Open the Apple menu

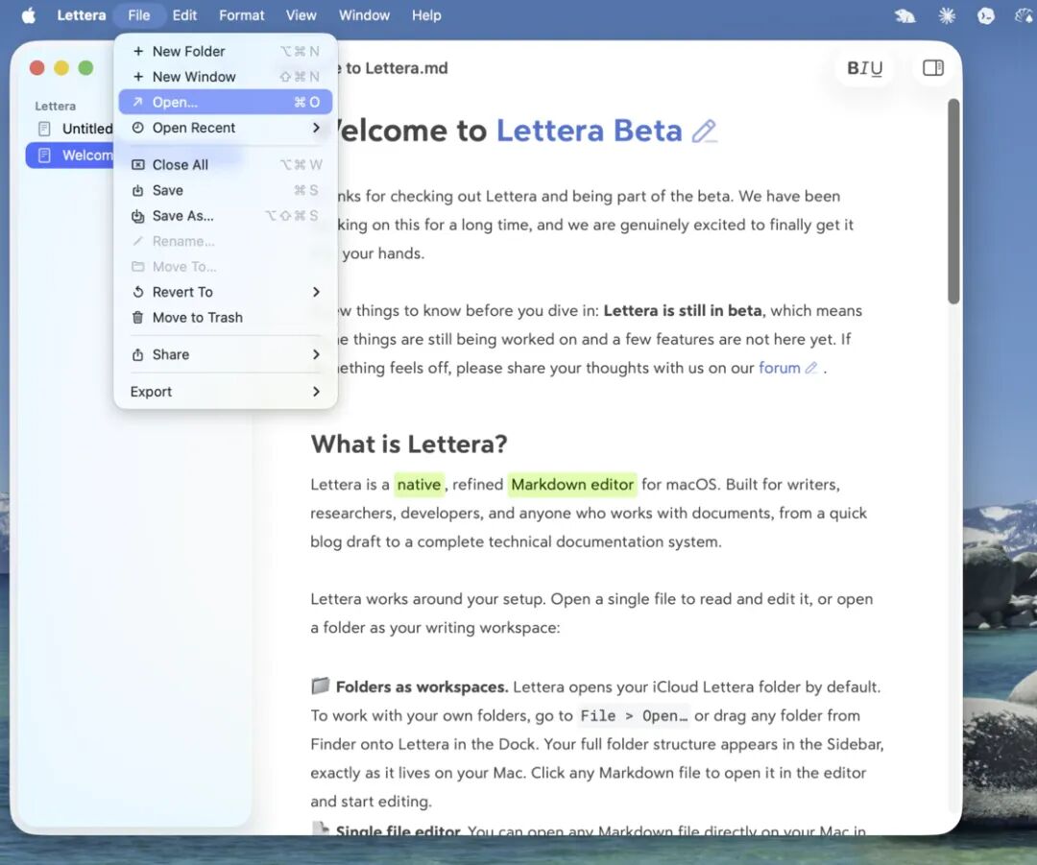pos(29,15)
